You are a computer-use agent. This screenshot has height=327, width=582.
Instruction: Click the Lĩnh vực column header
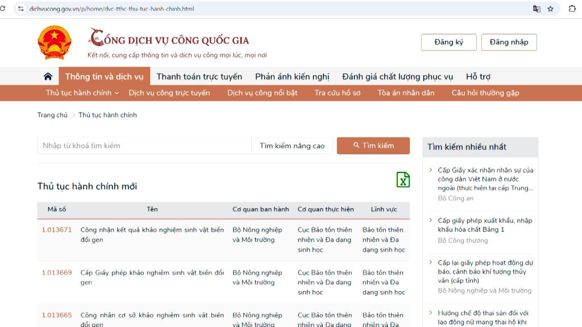click(x=384, y=209)
